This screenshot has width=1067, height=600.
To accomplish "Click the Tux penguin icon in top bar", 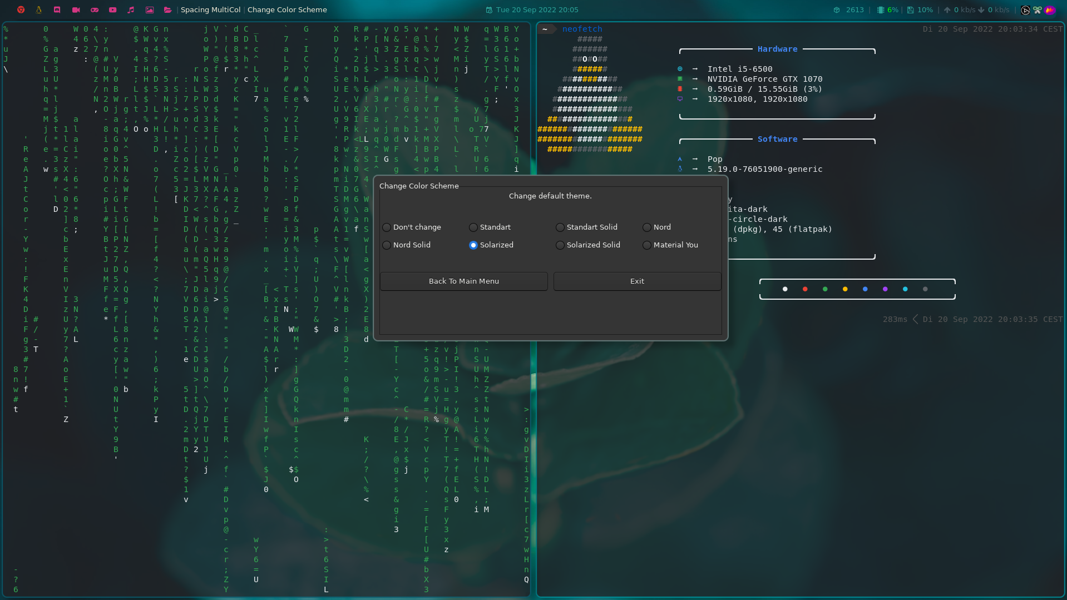I will pos(38,10).
